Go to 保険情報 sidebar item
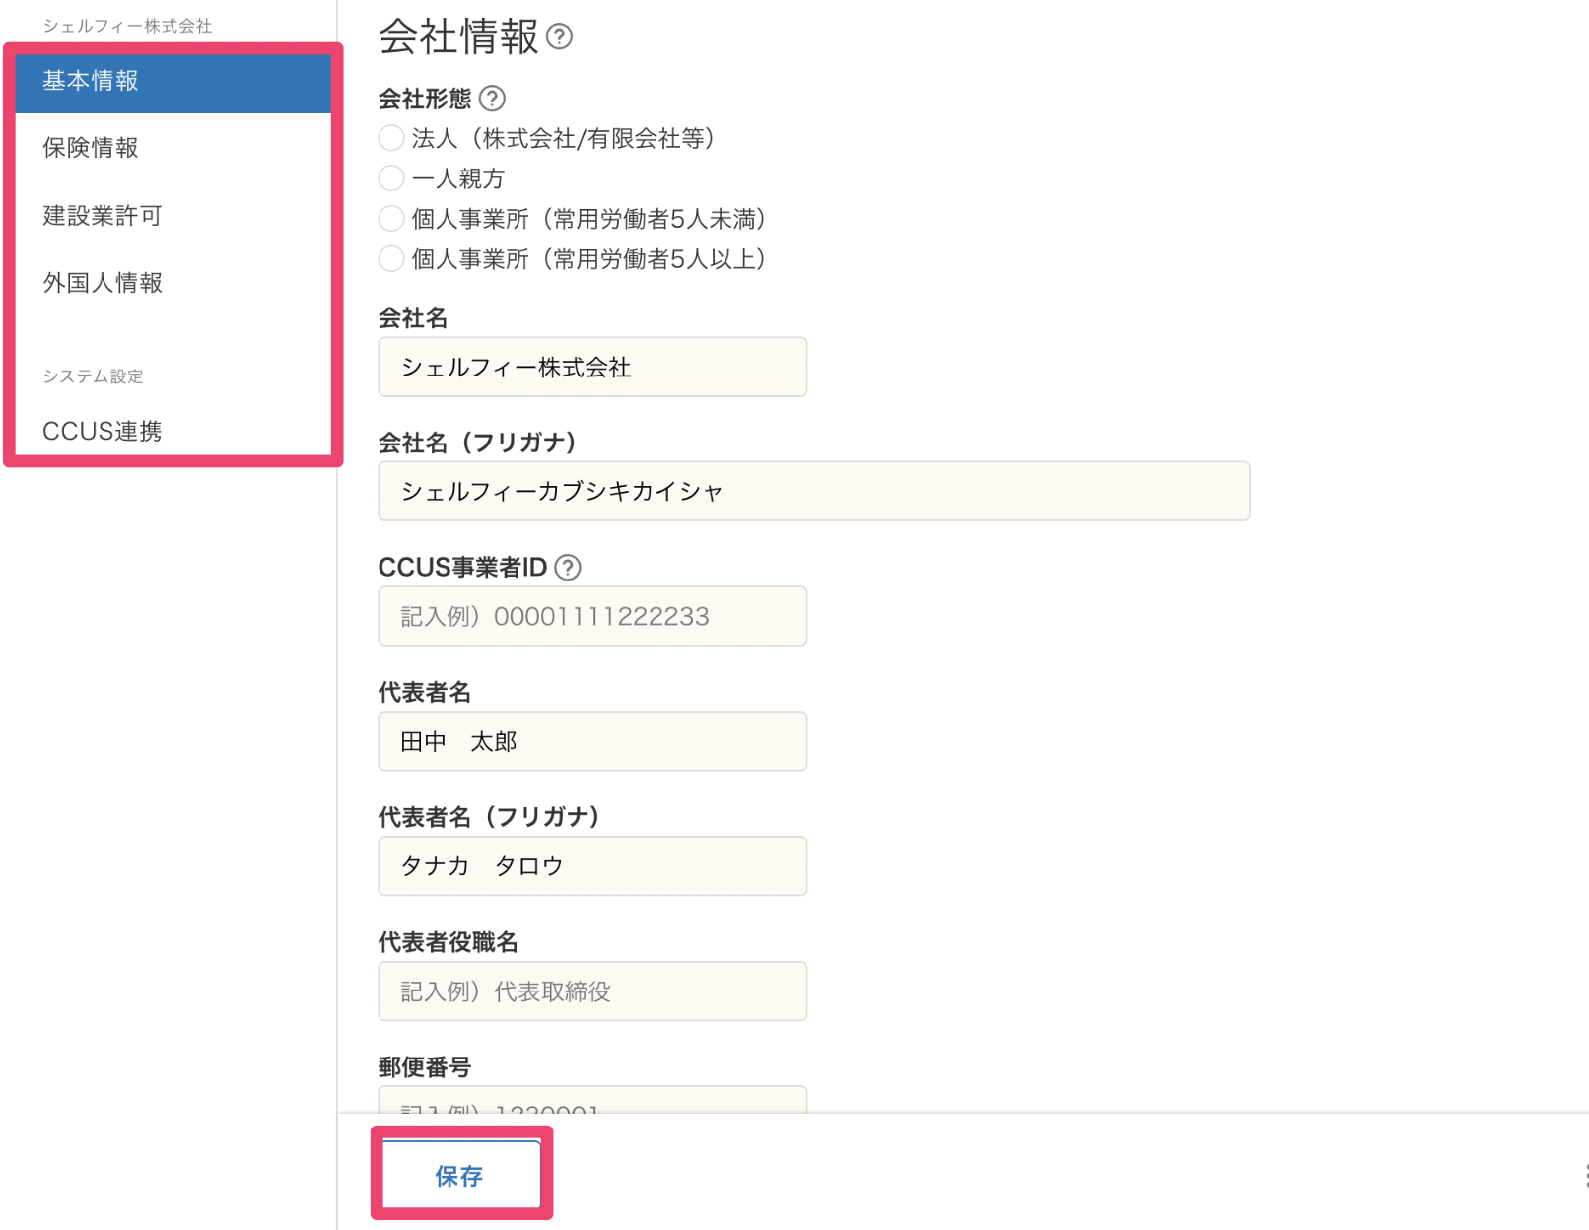Screen dimensions: 1589x1230 click(173, 148)
